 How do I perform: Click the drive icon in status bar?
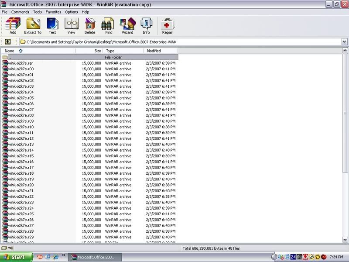[x=4, y=248]
